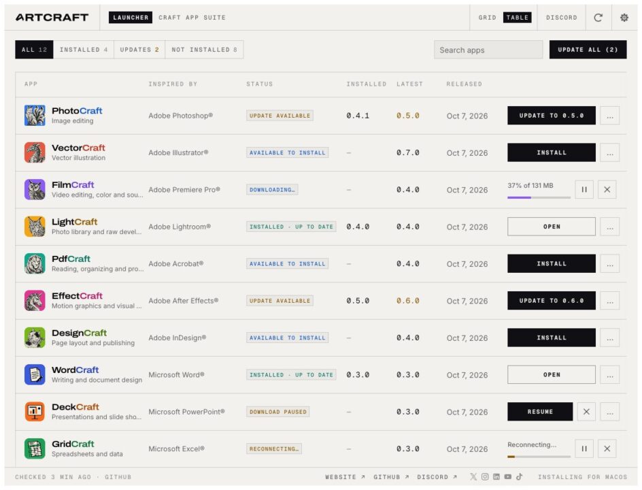Image resolution: width=642 pixels, height=490 pixels.
Task: Open more options for PdfCraft
Action: (609, 263)
